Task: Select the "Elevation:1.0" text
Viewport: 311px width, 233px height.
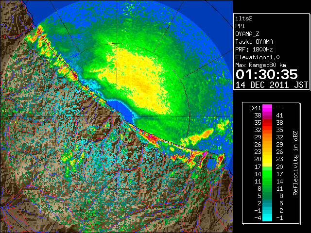Action: click(x=258, y=57)
